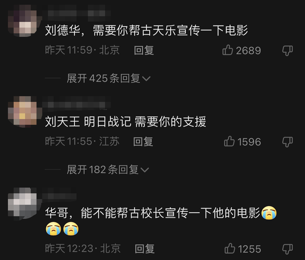Viewport: 305px width, 260px height.
Task: Open first commenter's avatar profile
Action: 22,21
